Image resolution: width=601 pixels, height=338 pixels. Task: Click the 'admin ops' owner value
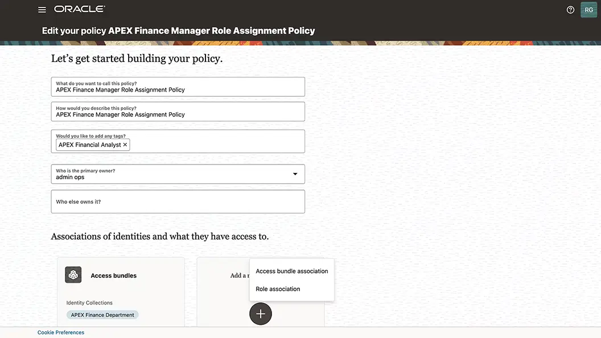tap(70, 177)
